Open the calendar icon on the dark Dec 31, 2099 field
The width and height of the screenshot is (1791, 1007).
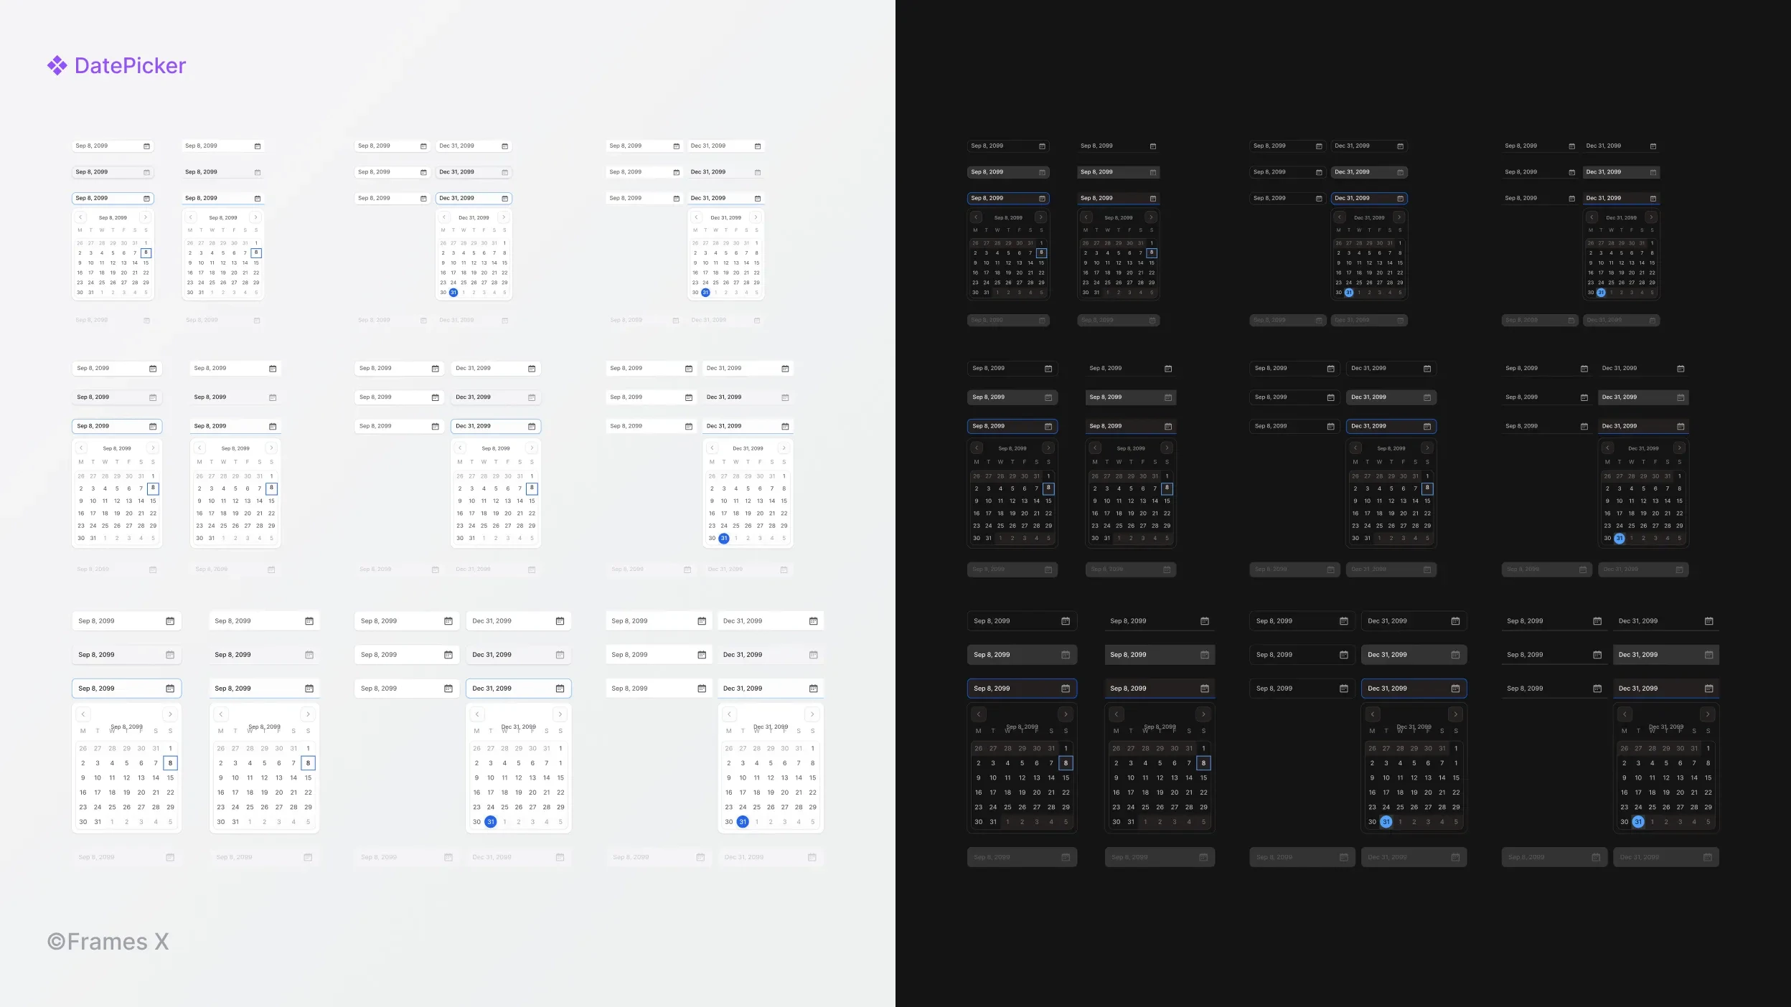1401,146
